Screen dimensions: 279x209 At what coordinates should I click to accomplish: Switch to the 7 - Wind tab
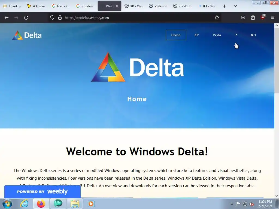[x=182, y=6]
